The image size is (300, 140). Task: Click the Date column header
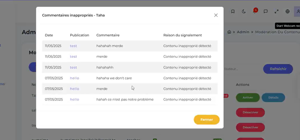coord(49,35)
